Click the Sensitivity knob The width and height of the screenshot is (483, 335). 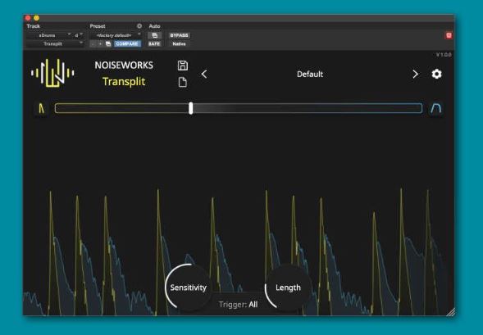point(189,287)
